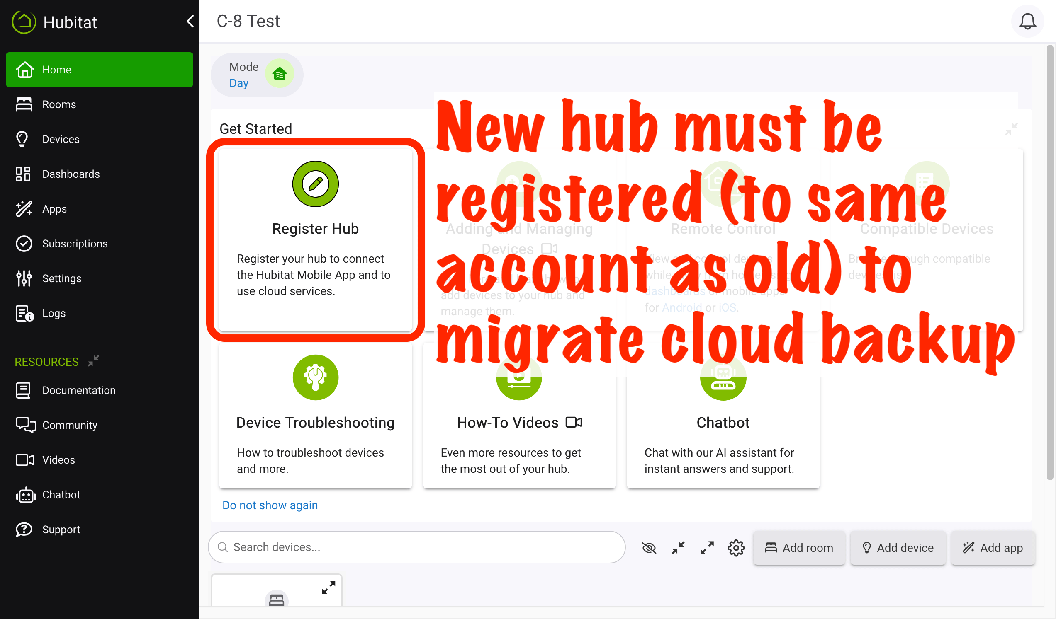The width and height of the screenshot is (1056, 619).
Task: Click the video icon beside How-To Videos
Action: point(574,422)
